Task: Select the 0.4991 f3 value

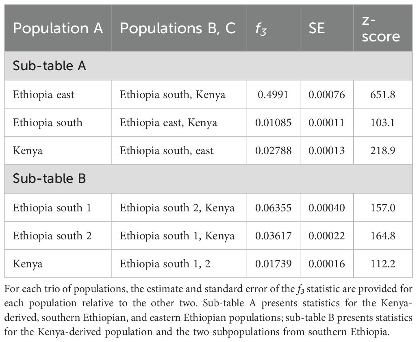Action: pos(273,95)
